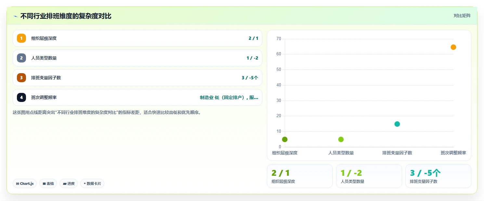Click the 3 / -5个 data card
The height and width of the screenshot is (201, 484).
(x=438, y=176)
